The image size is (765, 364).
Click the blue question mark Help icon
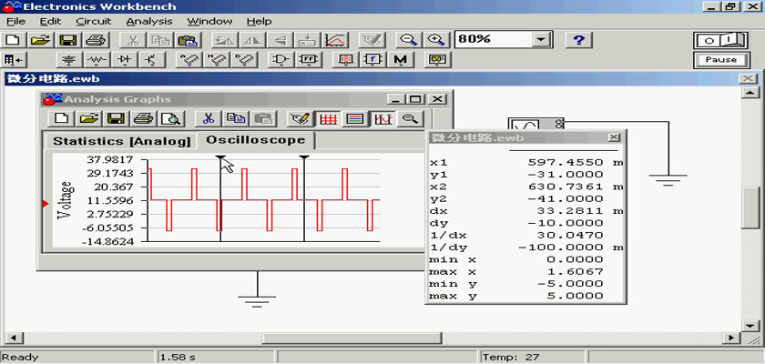(x=579, y=40)
